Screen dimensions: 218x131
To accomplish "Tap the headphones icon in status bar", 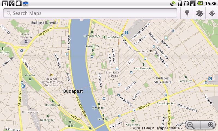I will coord(186,3).
